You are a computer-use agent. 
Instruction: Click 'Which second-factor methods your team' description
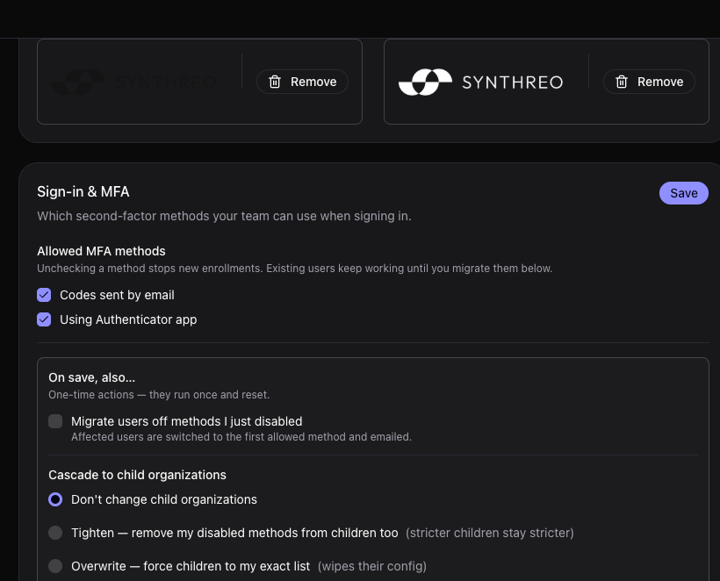click(x=224, y=216)
